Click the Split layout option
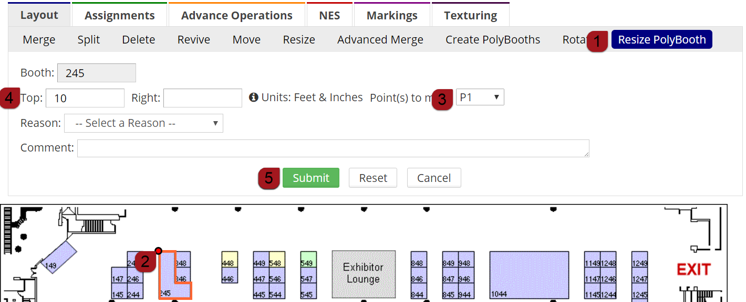This screenshot has height=302, width=746. (x=88, y=40)
